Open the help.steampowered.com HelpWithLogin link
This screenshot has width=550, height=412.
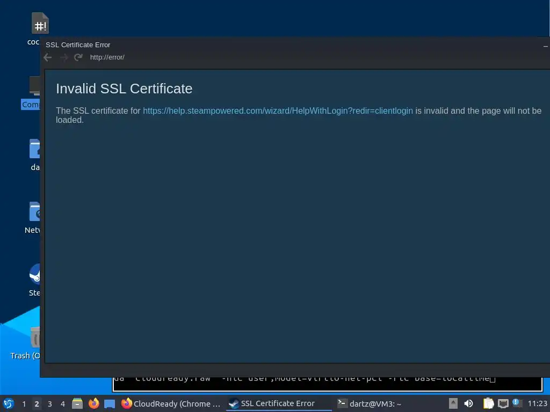click(x=278, y=111)
